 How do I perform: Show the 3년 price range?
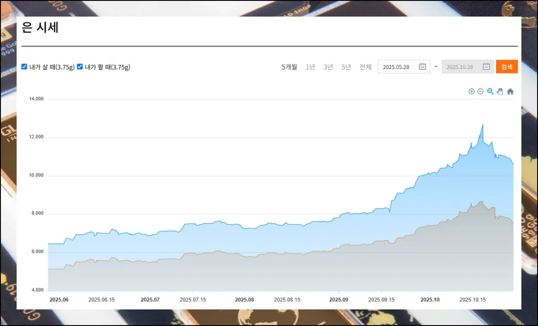pos(328,67)
